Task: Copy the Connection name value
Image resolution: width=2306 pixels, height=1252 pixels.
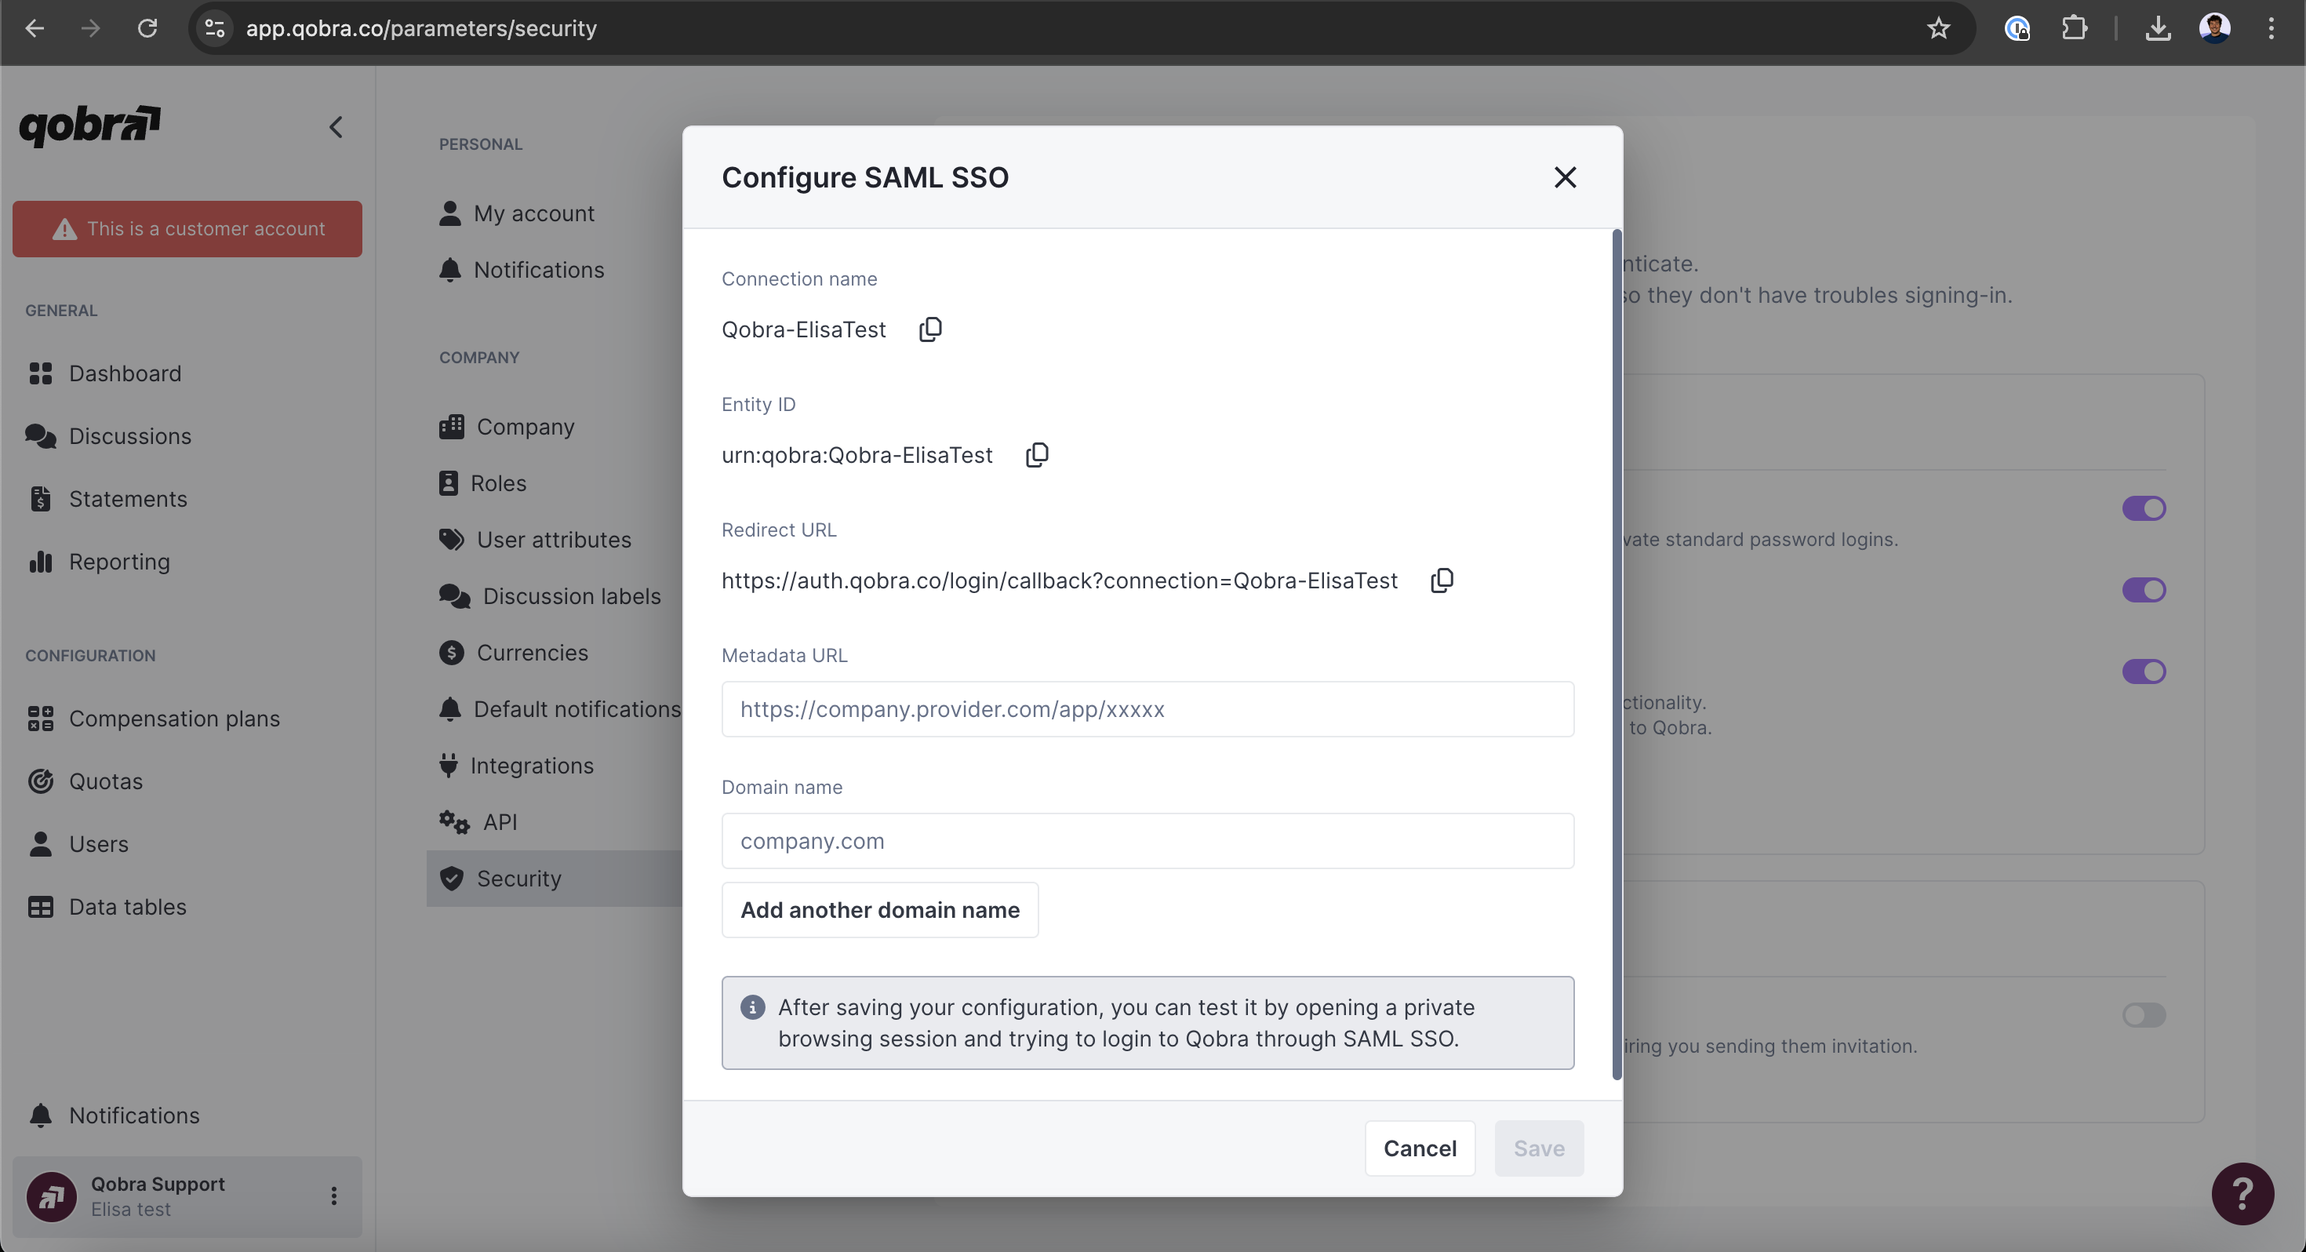Action: pos(930,329)
